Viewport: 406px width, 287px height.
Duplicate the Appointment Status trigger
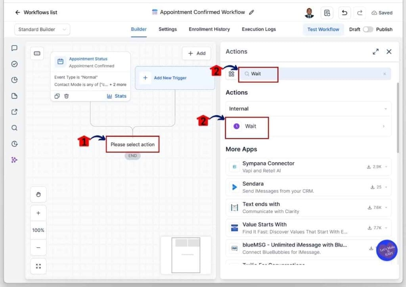point(57,96)
